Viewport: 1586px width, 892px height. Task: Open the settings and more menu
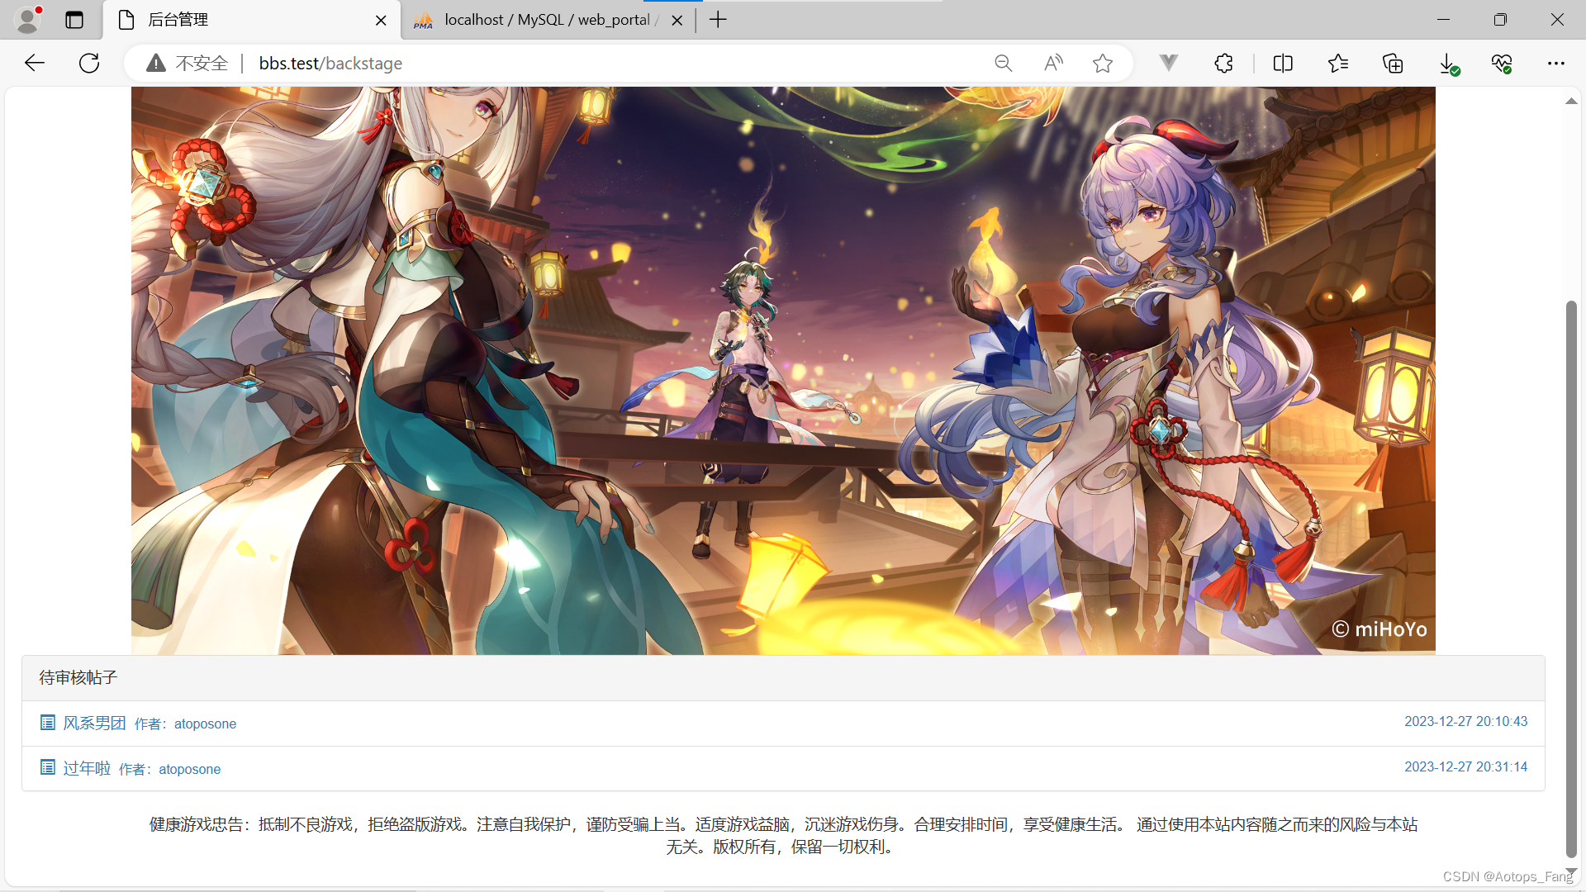point(1556,64)
